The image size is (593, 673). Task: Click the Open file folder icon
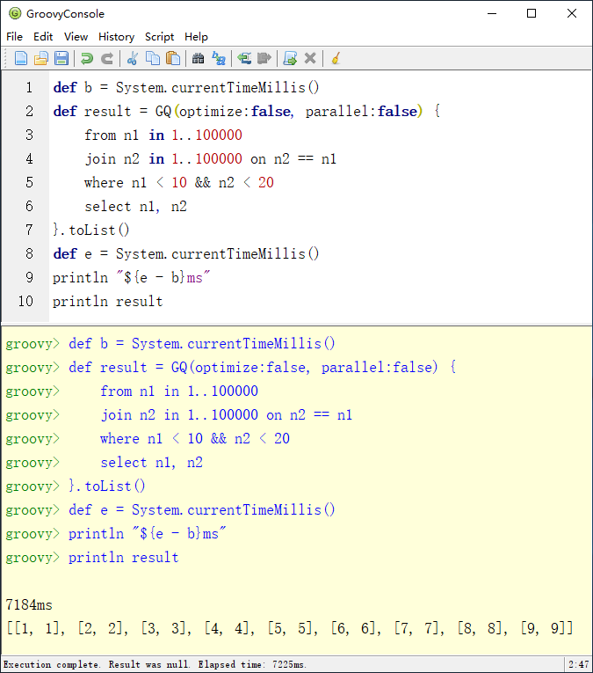click(x=41, y=58)
